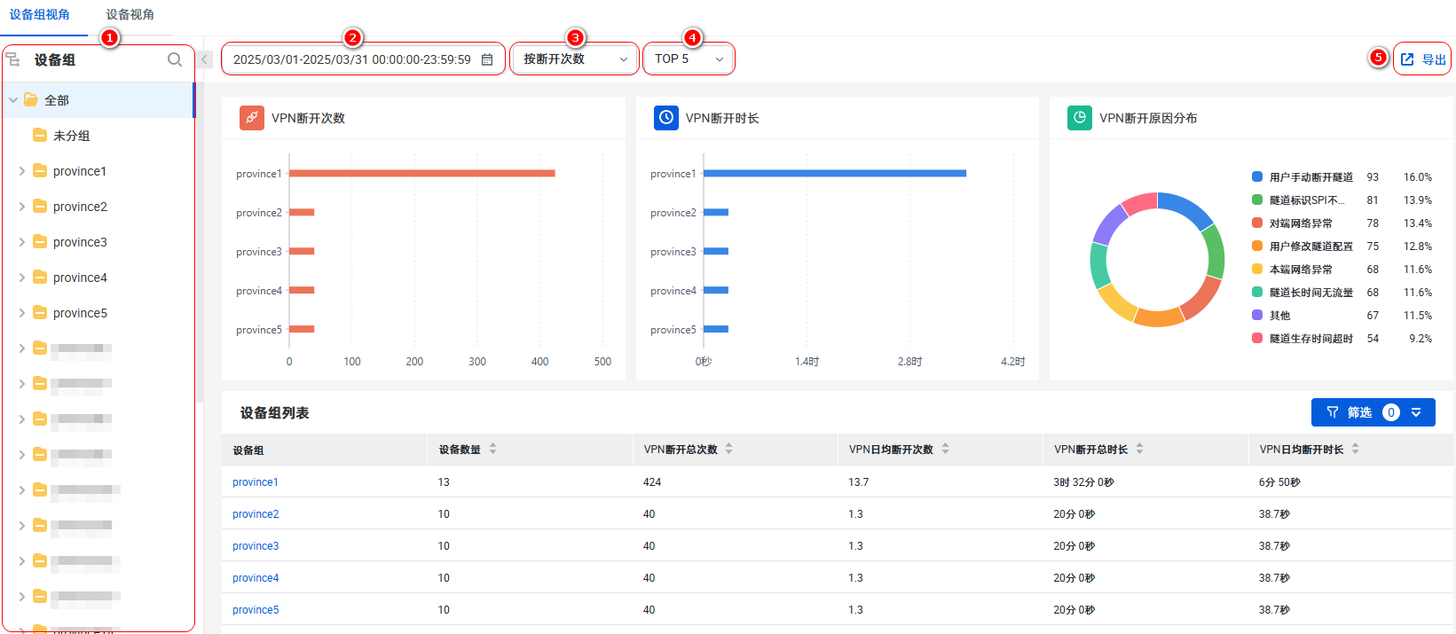Click the 导出 export icon
Screen dimensions: 1456x634
pos(1407,59)
